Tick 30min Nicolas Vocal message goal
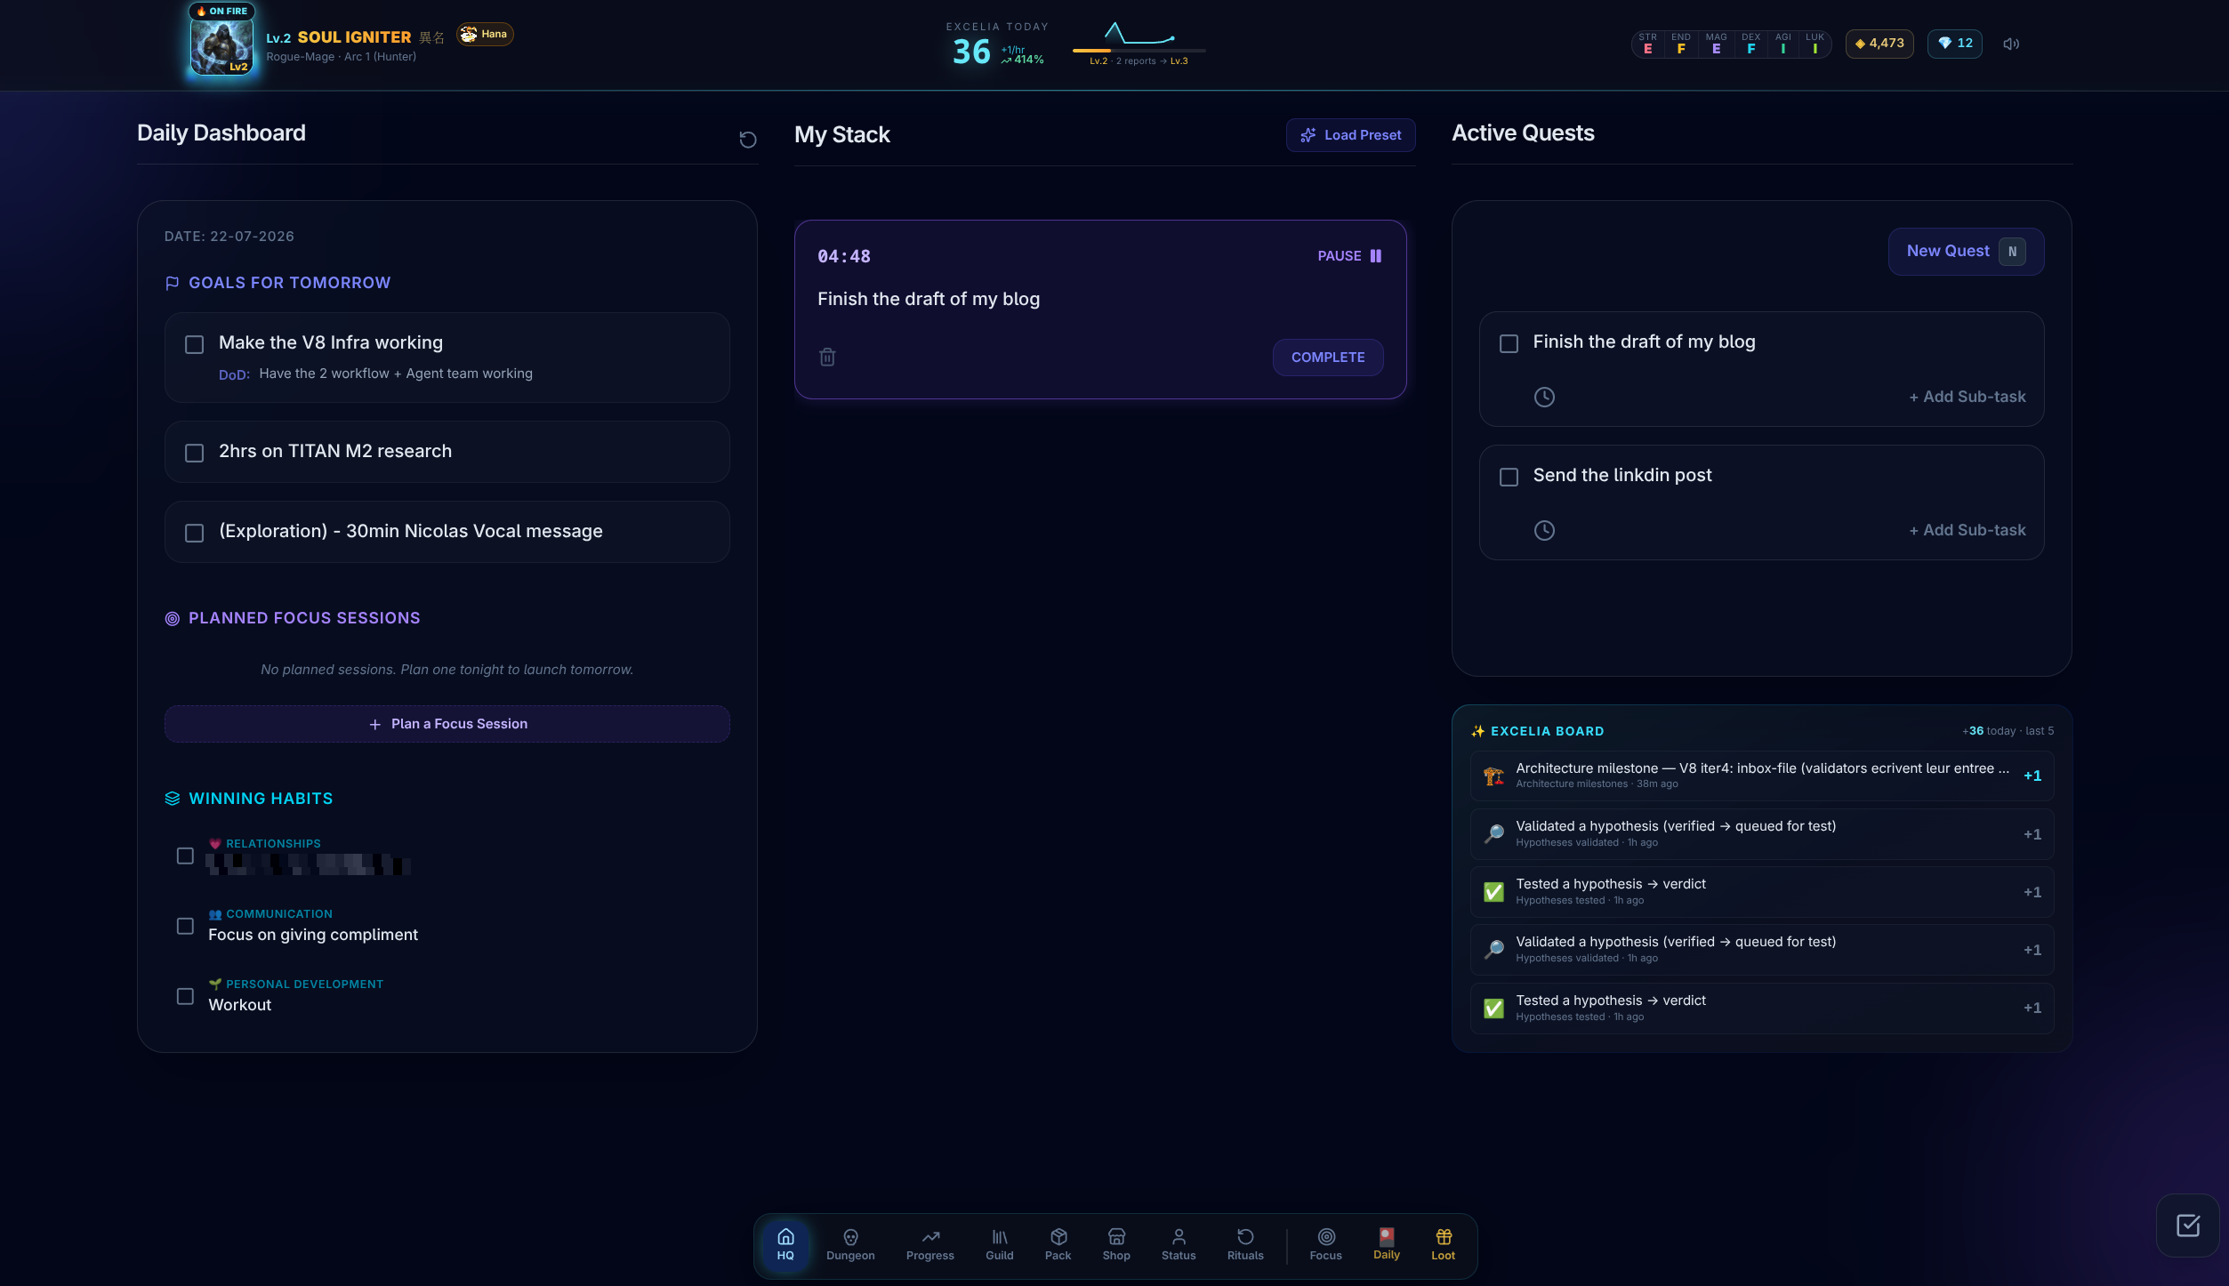The width and height of the screenshot is (2229, 1286). click(194, 533)
